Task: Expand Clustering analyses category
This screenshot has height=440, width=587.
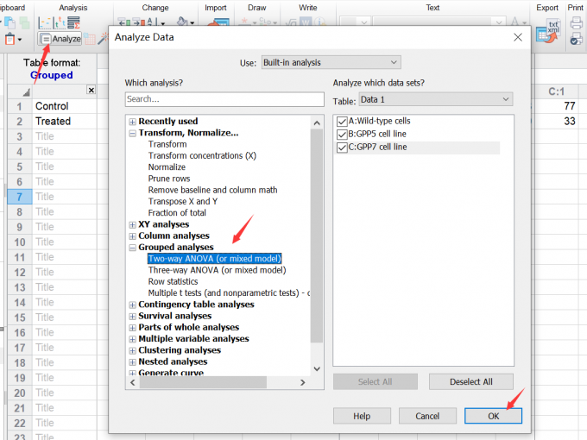Action: point(133,350)
